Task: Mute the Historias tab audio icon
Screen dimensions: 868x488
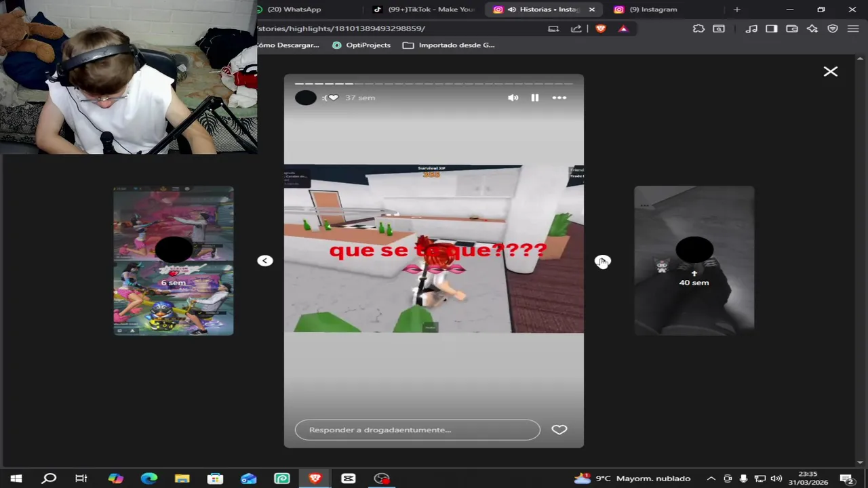Action: (512, 9)
